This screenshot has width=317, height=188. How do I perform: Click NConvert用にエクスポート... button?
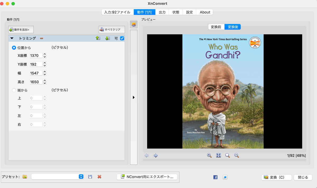click(148, 177)
